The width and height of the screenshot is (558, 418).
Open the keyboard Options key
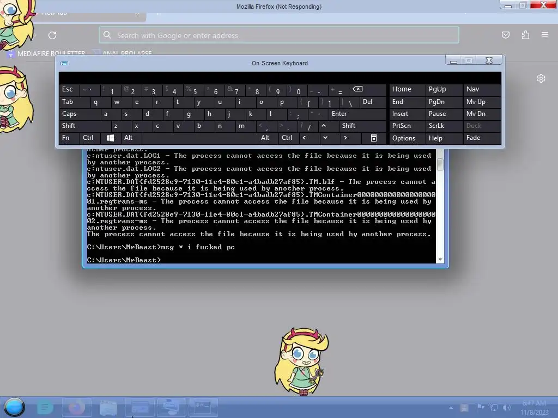click(x=407, y=138)
